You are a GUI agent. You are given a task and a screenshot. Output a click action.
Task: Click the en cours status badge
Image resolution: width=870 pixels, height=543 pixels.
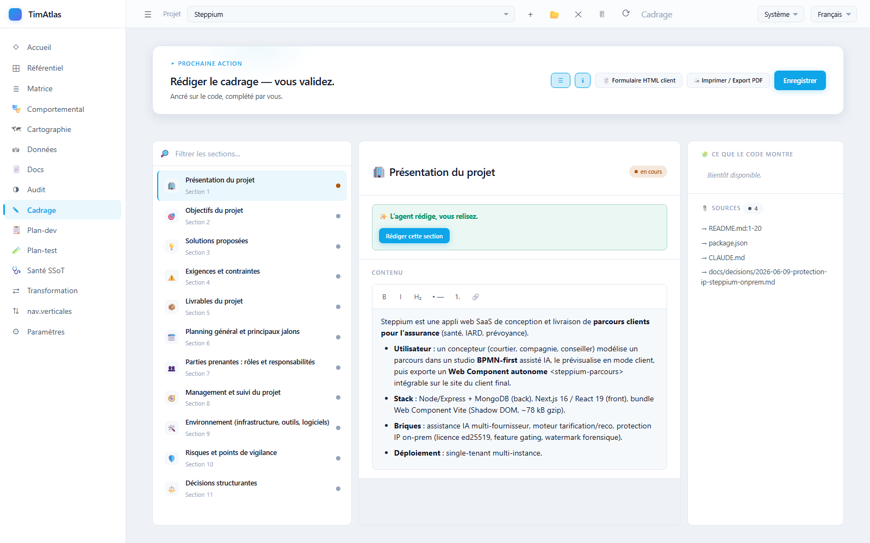click(648, 172)
